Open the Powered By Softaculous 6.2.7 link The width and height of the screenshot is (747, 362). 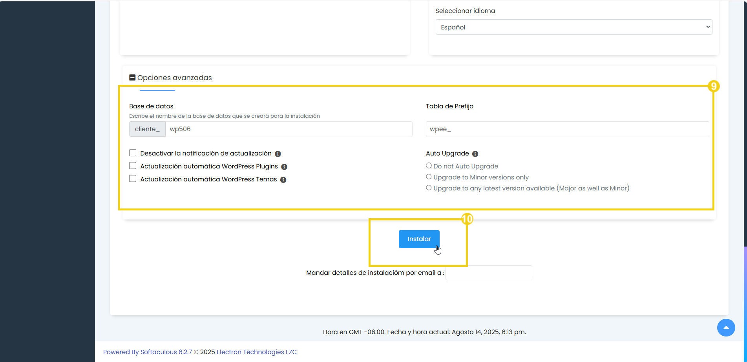point(148,352)
